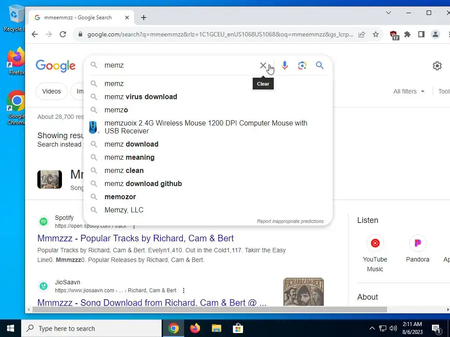This screenshot has width=450, height=337.
Task: Open JioSaavn Mmmzzz Song Download result
Action: [x=152, y=302]
